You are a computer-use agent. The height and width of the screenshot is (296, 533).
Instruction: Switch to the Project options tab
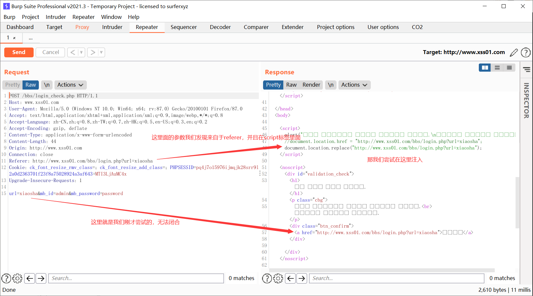(336, 27)
